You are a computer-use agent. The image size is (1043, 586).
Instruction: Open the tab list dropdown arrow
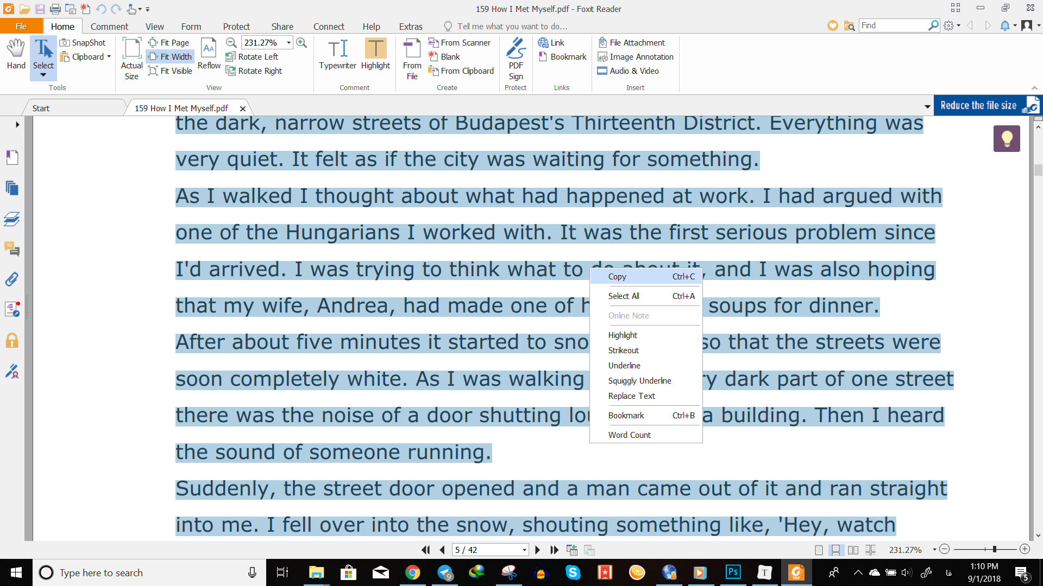click(x=927, y=106)
